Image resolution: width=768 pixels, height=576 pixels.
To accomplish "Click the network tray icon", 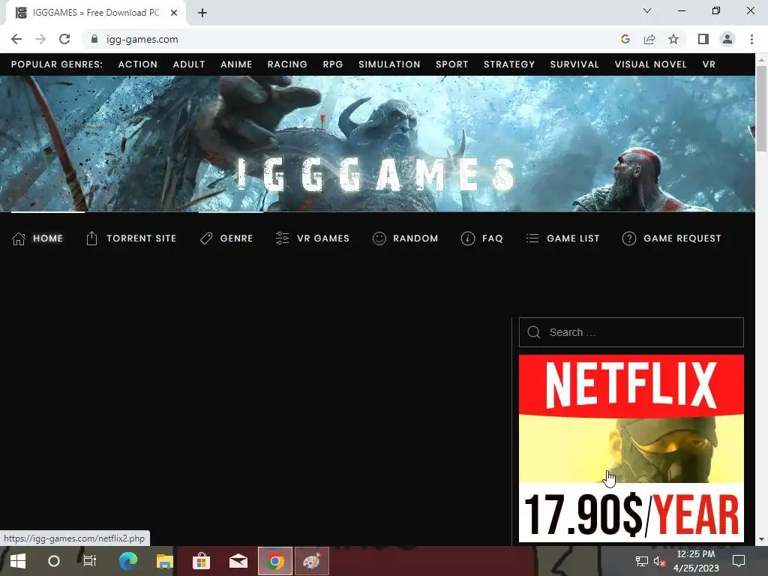I will [642, 561].
